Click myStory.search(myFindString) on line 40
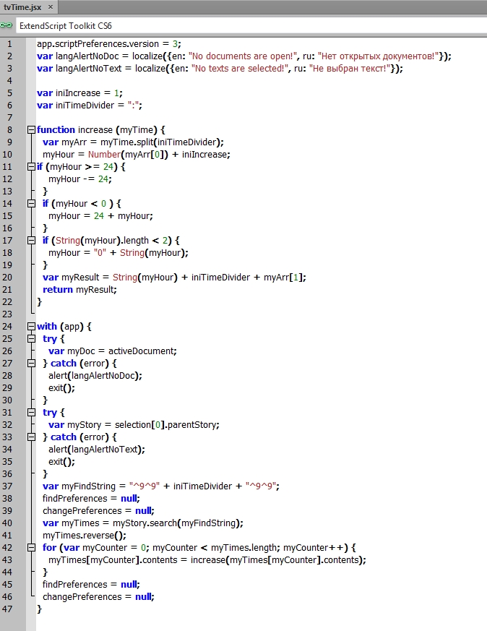This screenshot has height=631, width=487. [177, 523]
